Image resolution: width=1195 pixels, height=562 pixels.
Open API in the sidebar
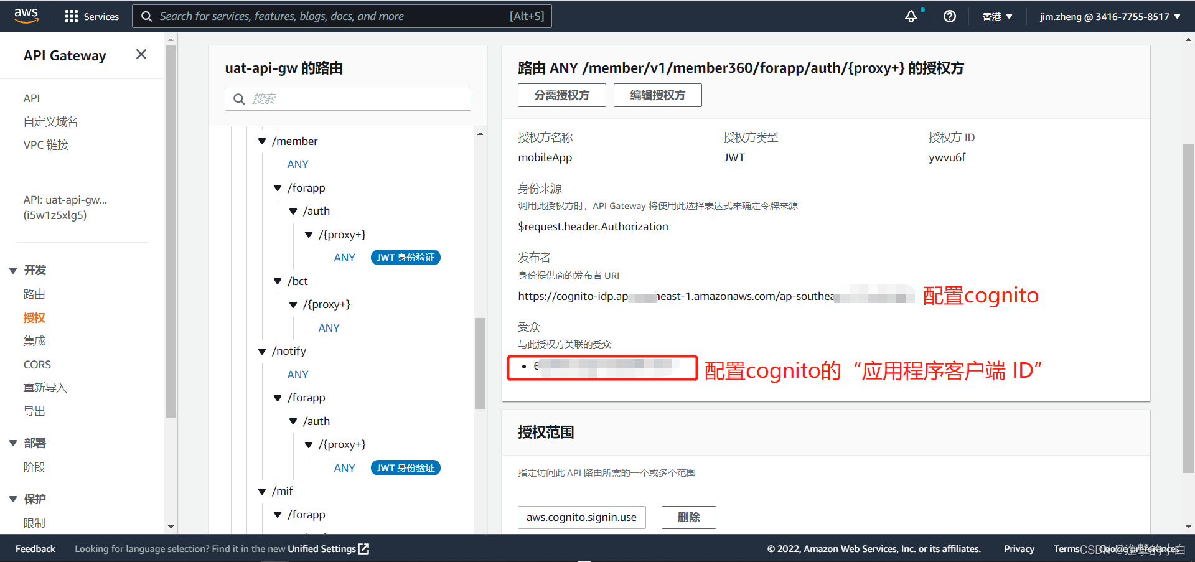[32, 98]
